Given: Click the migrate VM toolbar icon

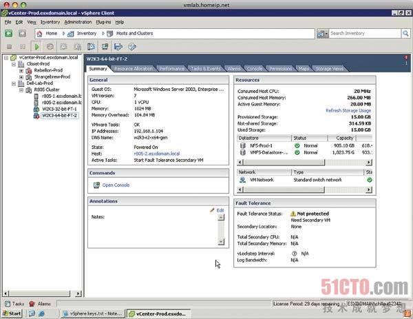Looking at the screenshot, I should 118,47.
